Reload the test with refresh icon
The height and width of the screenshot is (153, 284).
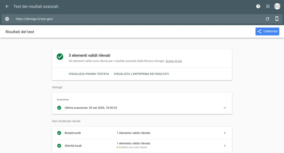pyautogui.click(x=267, y=19)
